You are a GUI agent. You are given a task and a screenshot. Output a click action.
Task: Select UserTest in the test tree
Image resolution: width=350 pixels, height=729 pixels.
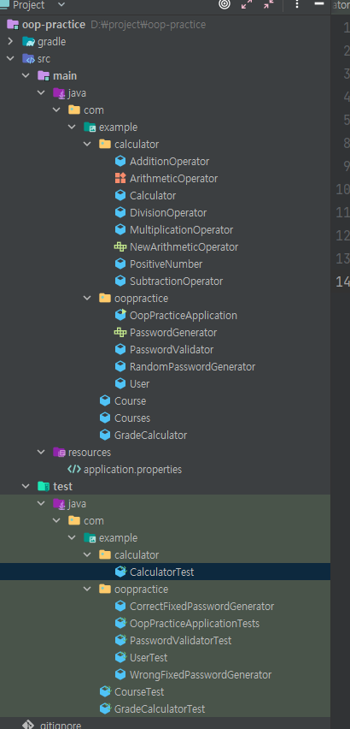149,658
